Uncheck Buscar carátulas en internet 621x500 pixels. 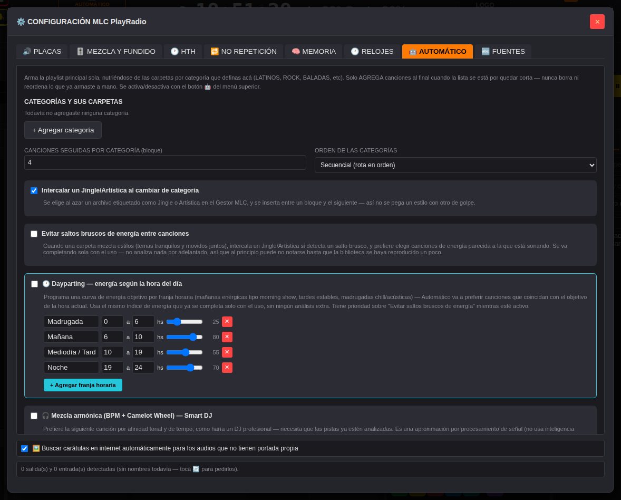point(25,448)
